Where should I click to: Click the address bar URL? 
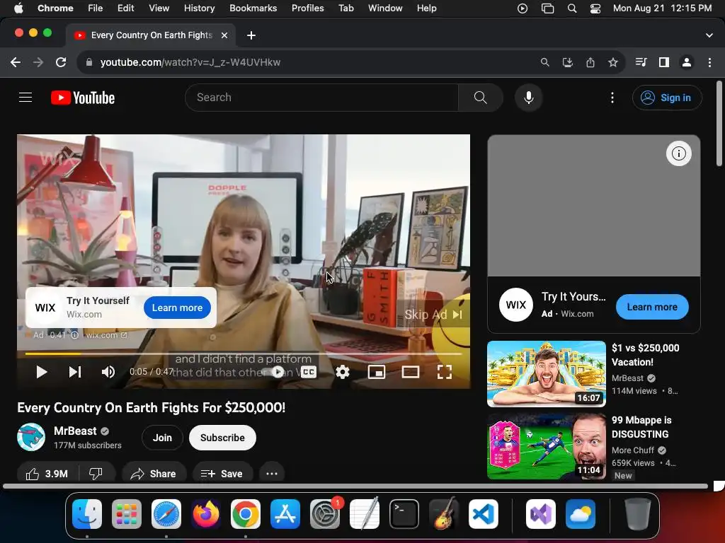click(x=190, y=62)
